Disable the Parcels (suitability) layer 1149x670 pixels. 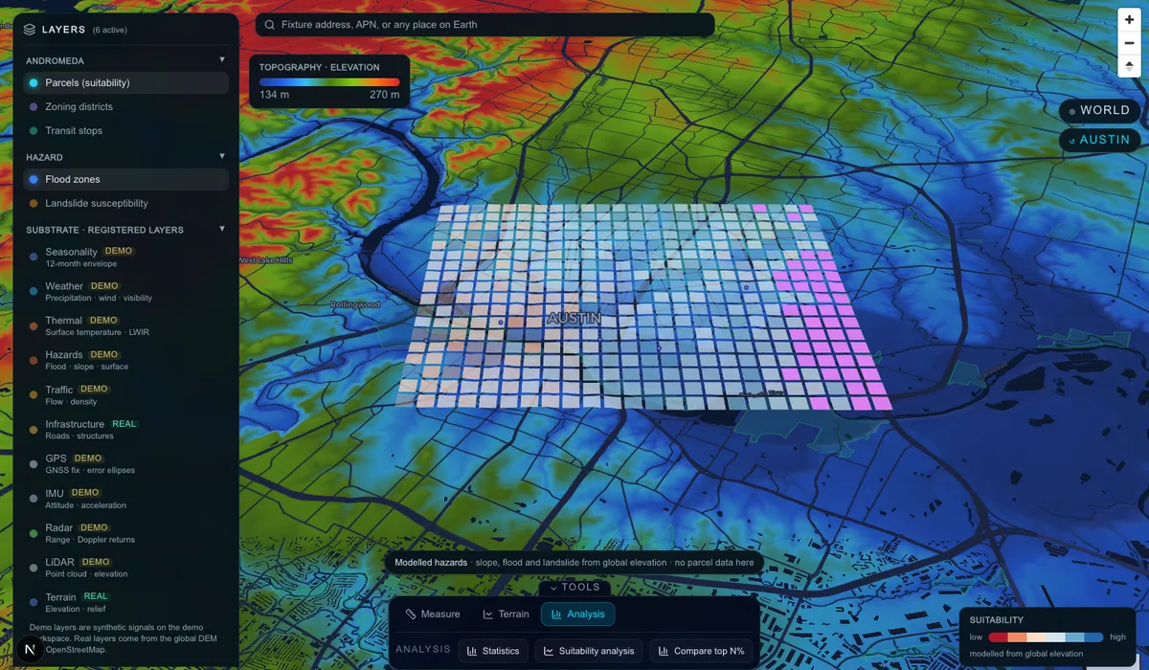tap(125, 83)
